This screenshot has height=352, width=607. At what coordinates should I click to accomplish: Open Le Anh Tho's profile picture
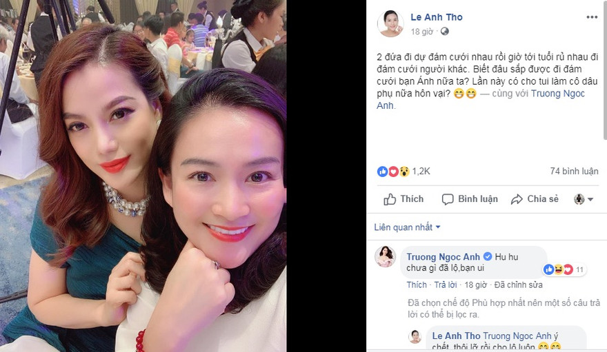pyautogui.click(x=390, y=23)
